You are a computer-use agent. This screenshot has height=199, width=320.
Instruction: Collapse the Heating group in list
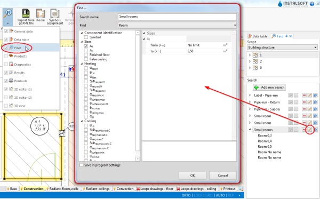click(x=82, y=63)
